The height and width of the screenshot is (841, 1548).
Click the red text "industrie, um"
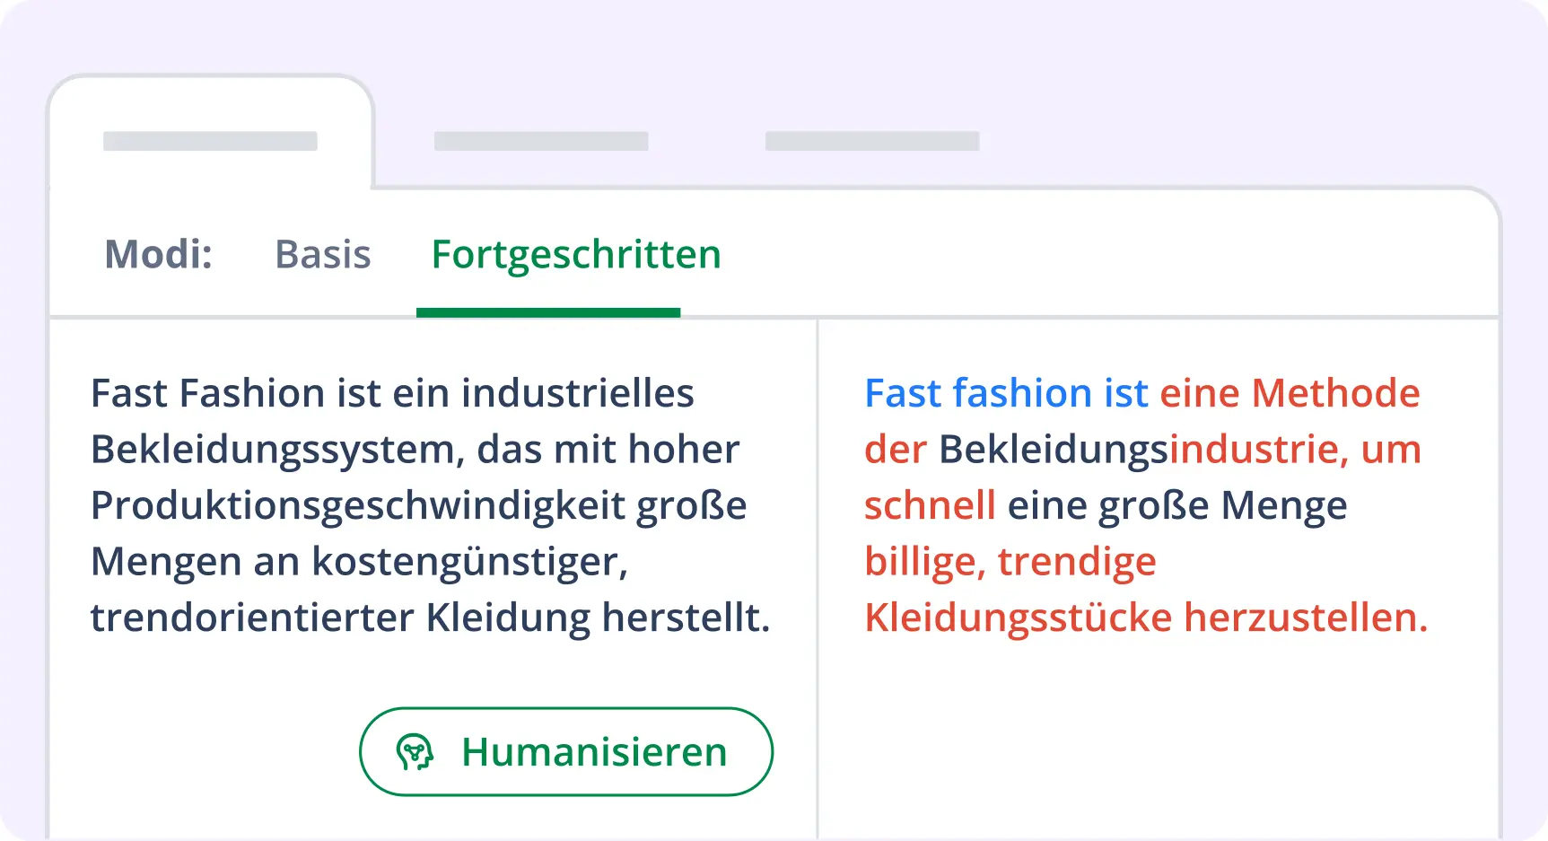(1295, 450)
